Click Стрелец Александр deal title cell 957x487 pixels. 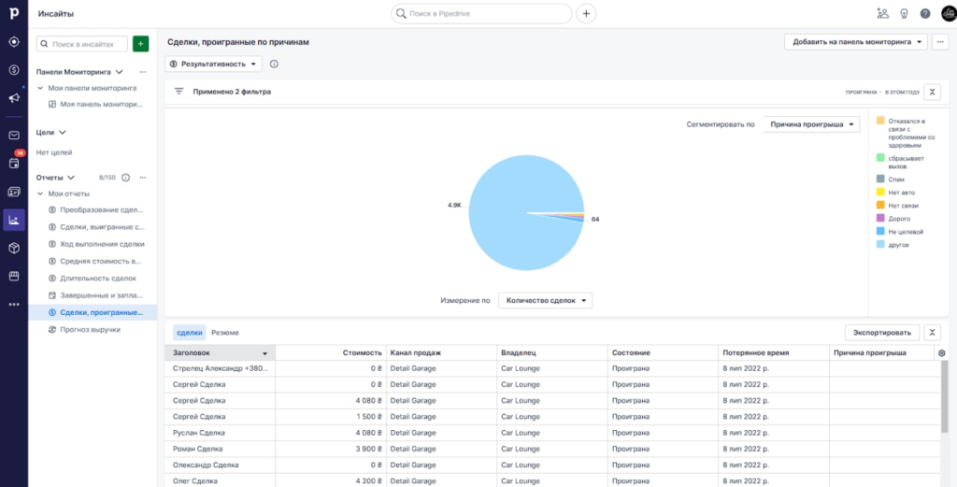pyautogui.click(x=221, y=368)
